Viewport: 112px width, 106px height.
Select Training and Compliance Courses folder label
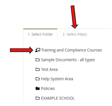coord(72,50)
